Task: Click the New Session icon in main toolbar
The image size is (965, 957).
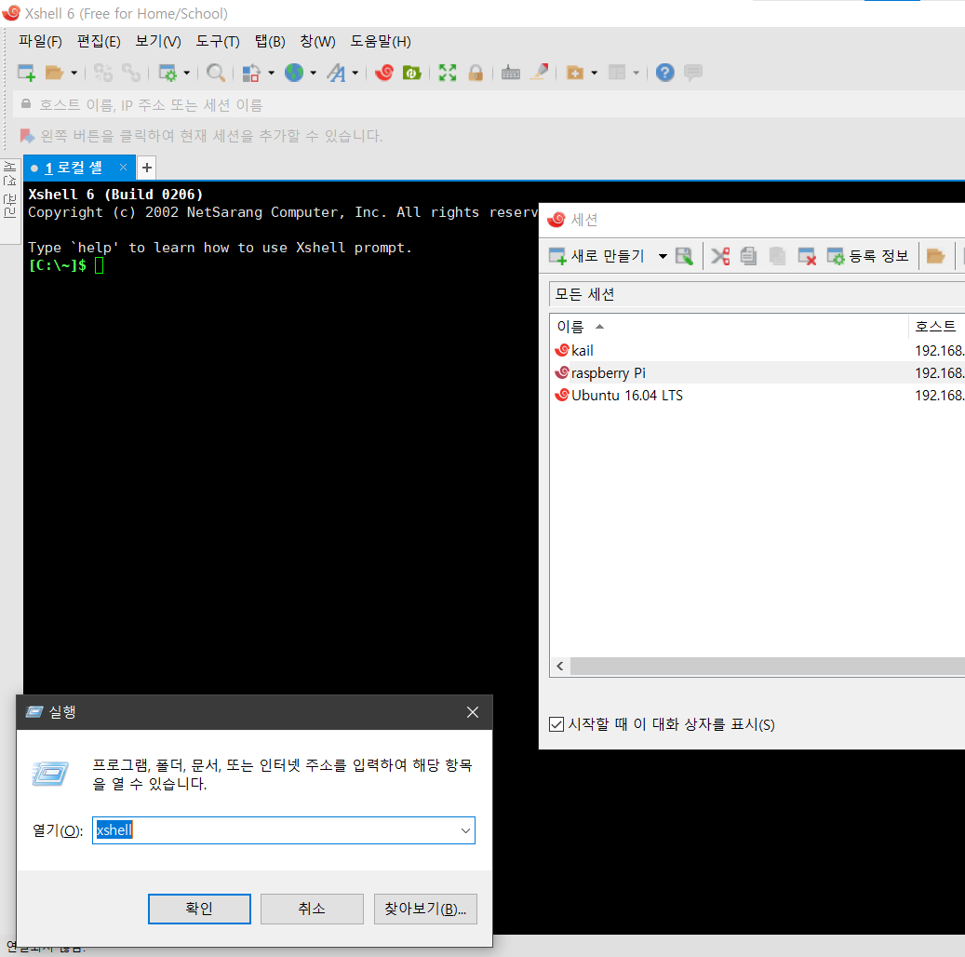Action: (x=26, y=73)
